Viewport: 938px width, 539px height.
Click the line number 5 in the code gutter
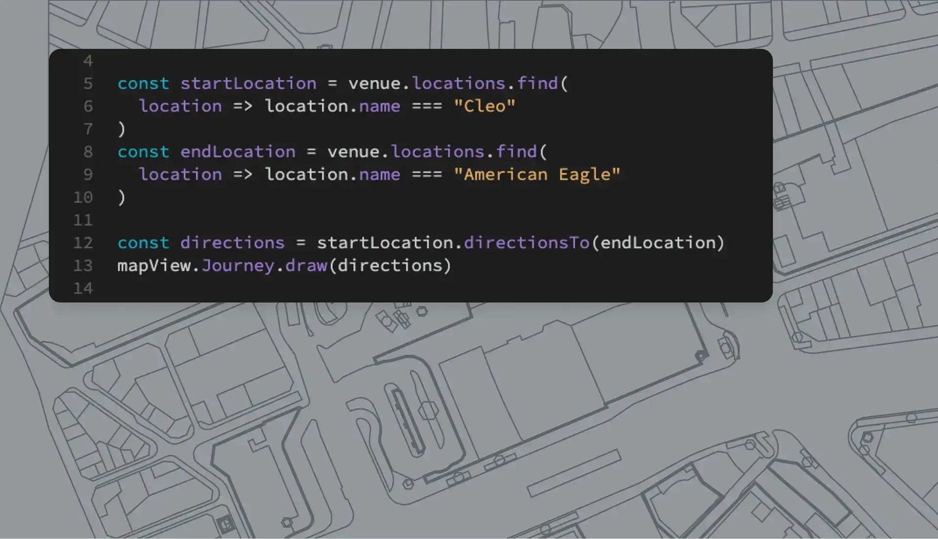[88, 84]
